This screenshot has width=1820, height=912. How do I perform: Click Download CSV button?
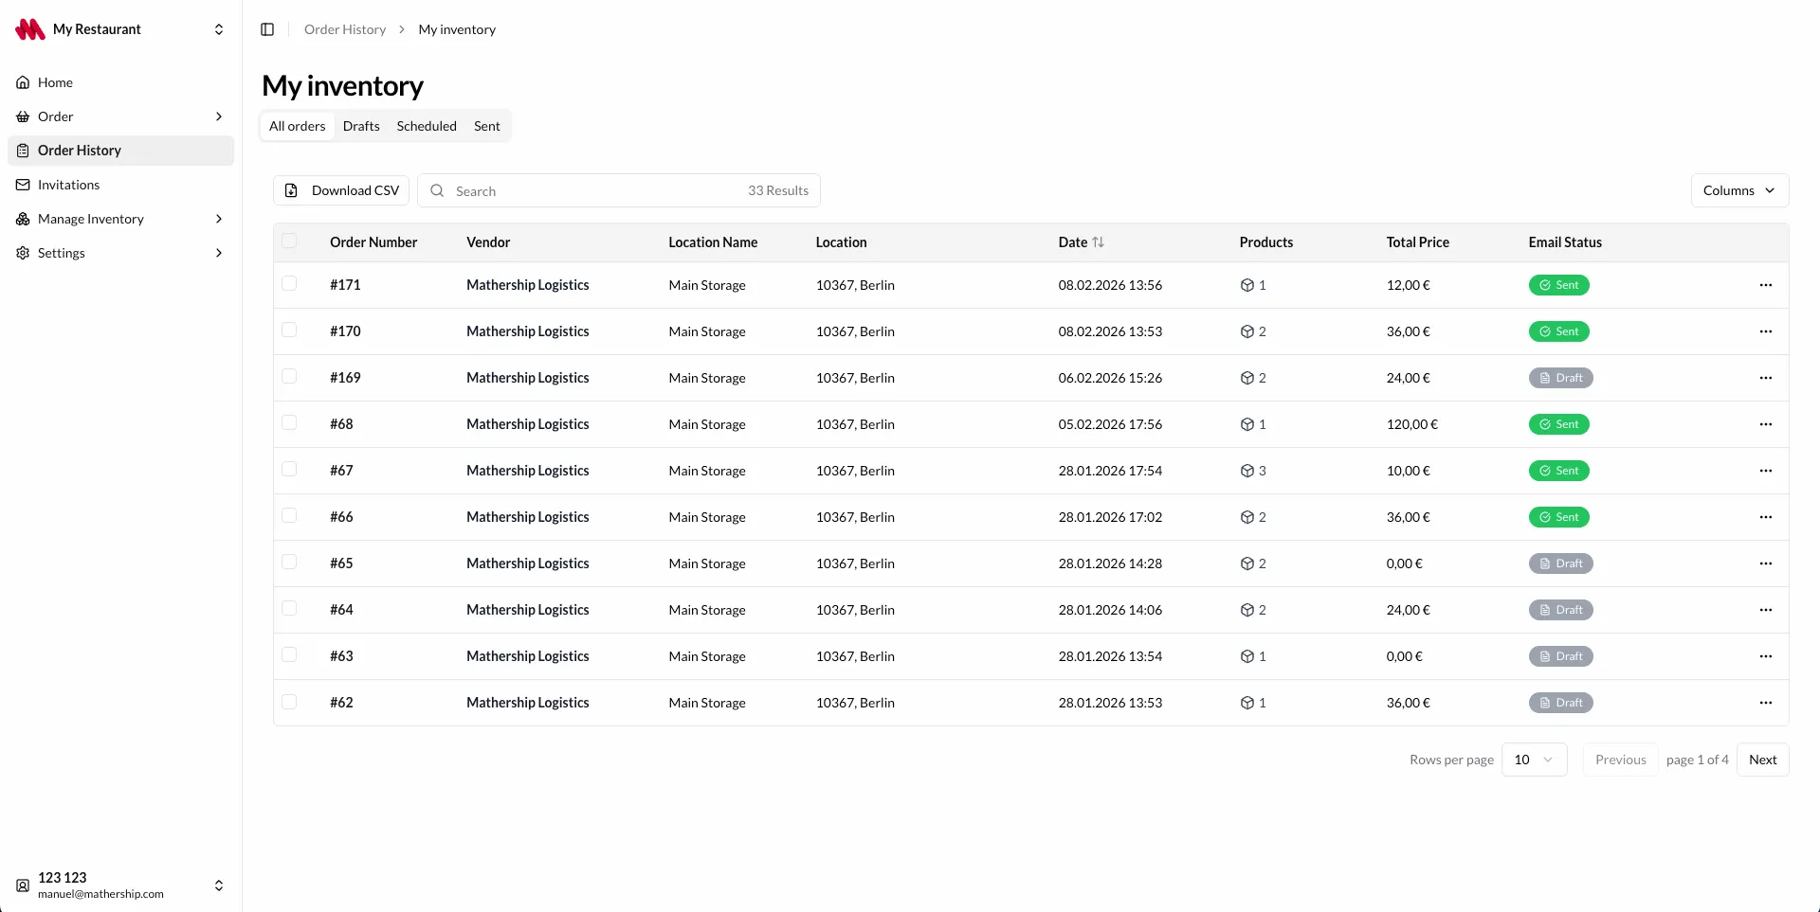click(x=341, y=190)
